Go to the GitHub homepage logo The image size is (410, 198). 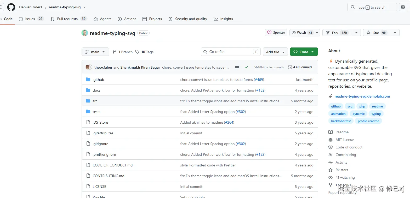(x=11, y=7)
